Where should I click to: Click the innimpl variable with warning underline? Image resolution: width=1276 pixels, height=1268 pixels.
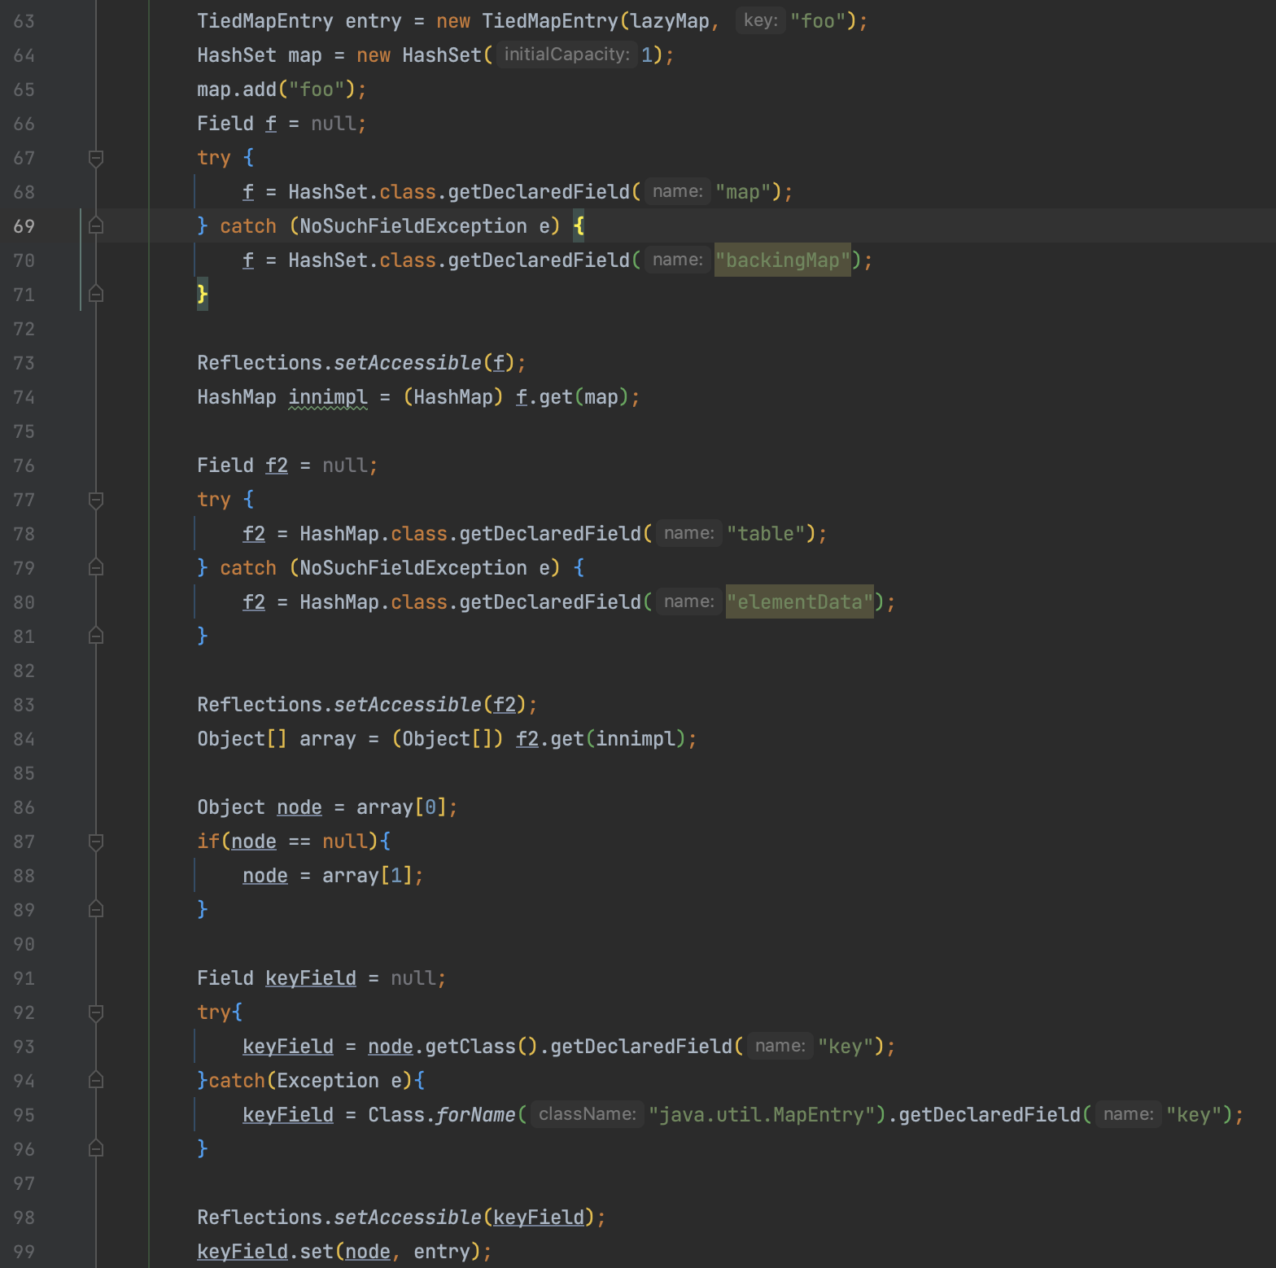click(x=328, y=397)
